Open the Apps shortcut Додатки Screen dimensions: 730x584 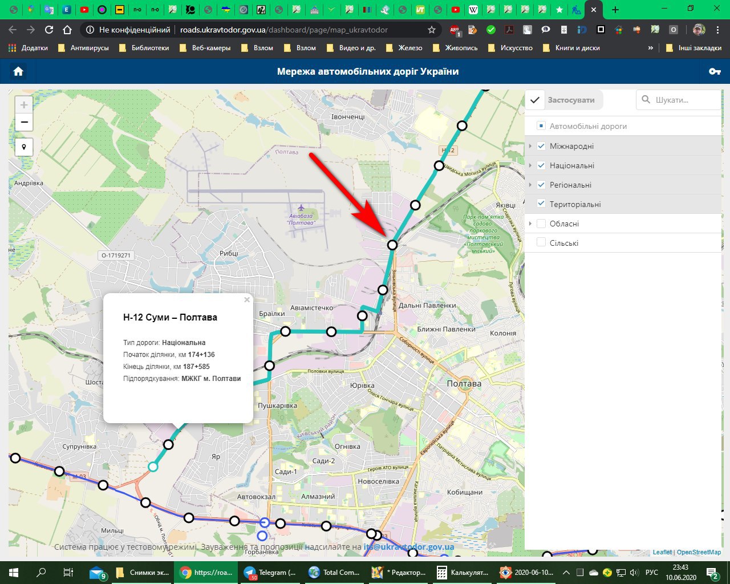coord(29,48)
